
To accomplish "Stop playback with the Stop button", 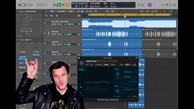I will [x=54, y=5].
